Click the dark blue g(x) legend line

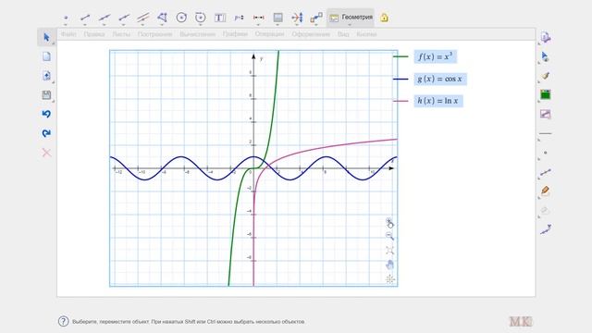(401, 79)
